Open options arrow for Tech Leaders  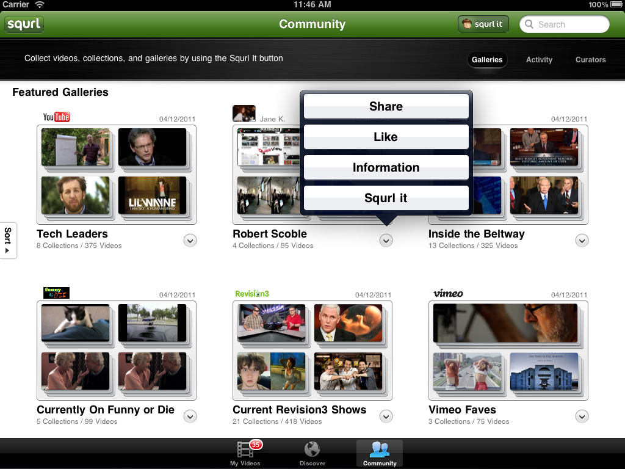[x=190, y=241]
